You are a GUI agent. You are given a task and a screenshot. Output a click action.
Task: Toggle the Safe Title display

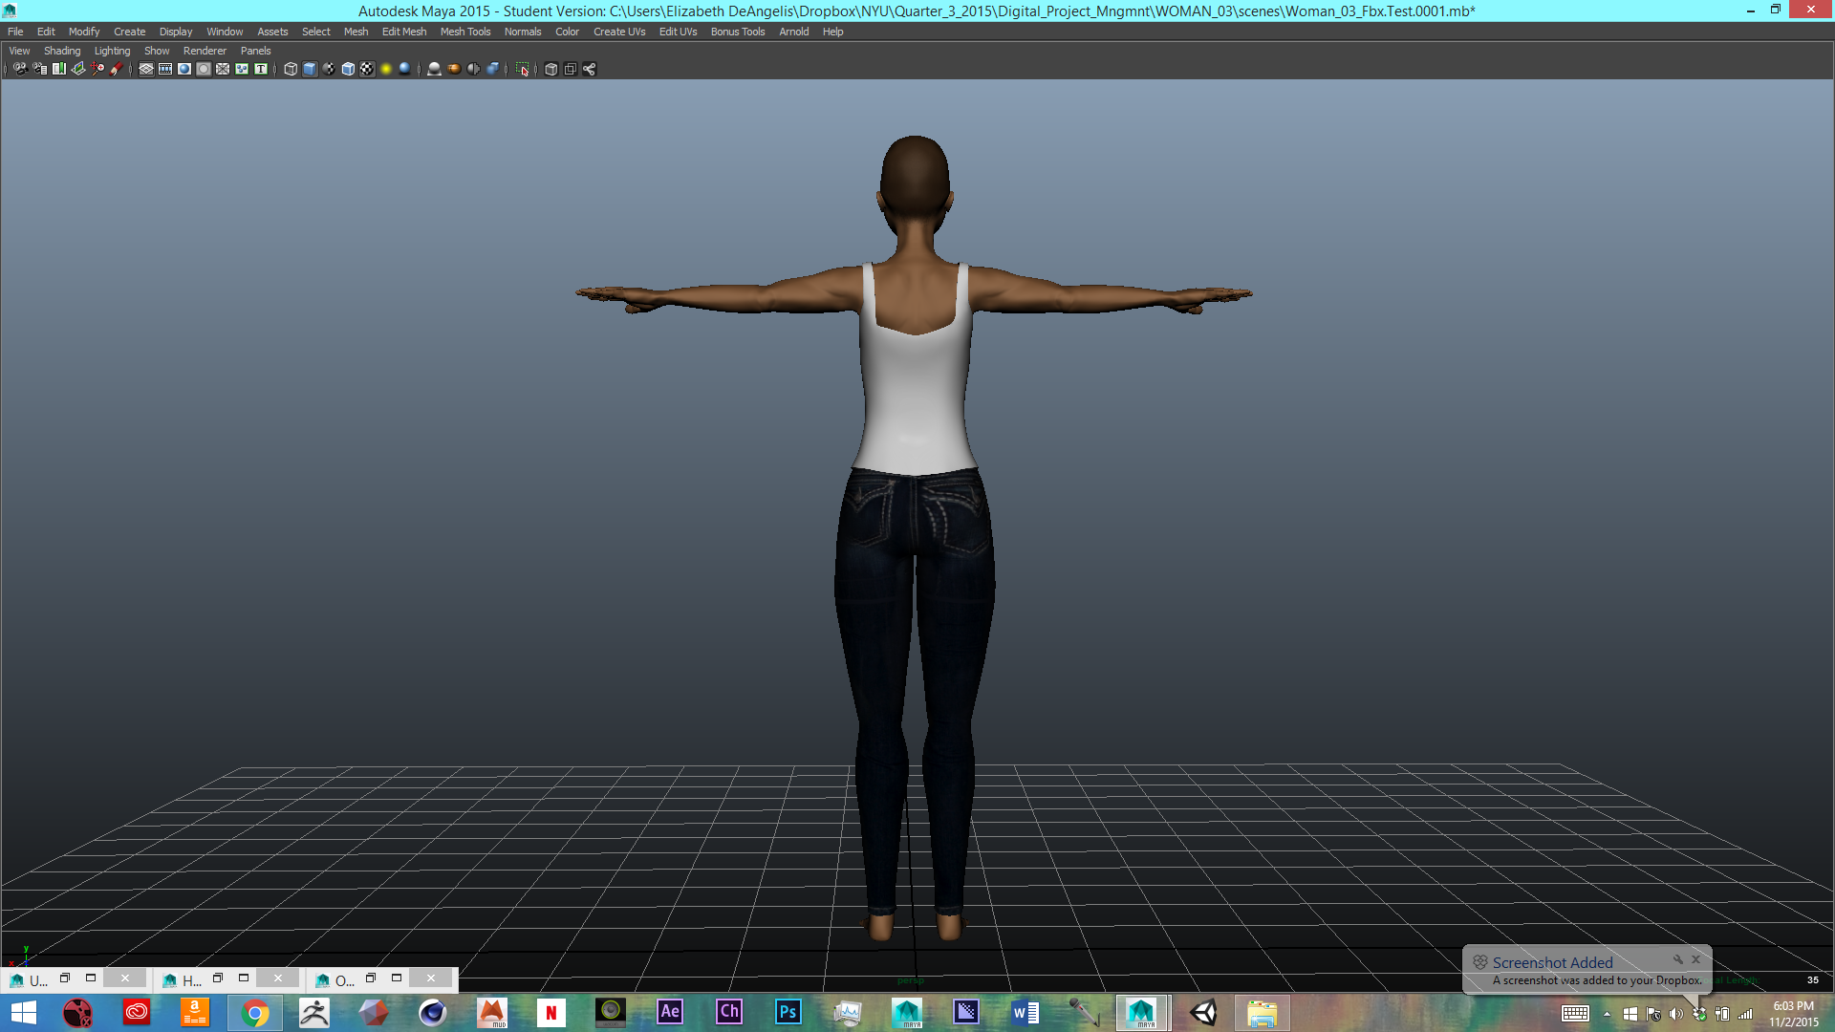tap(261, 69)
